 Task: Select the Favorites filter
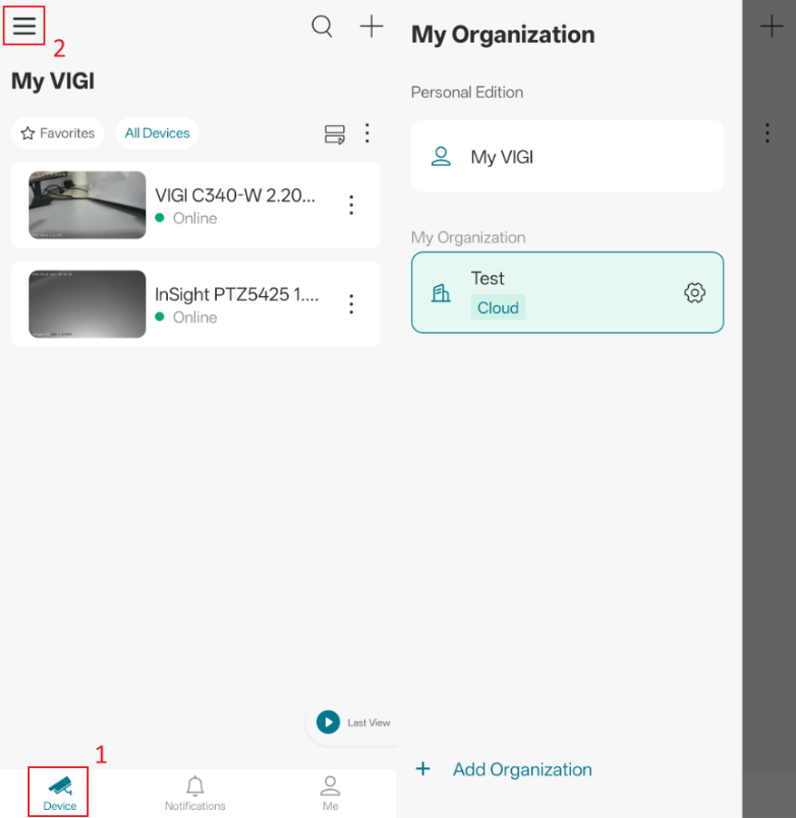tap(57, 133)
